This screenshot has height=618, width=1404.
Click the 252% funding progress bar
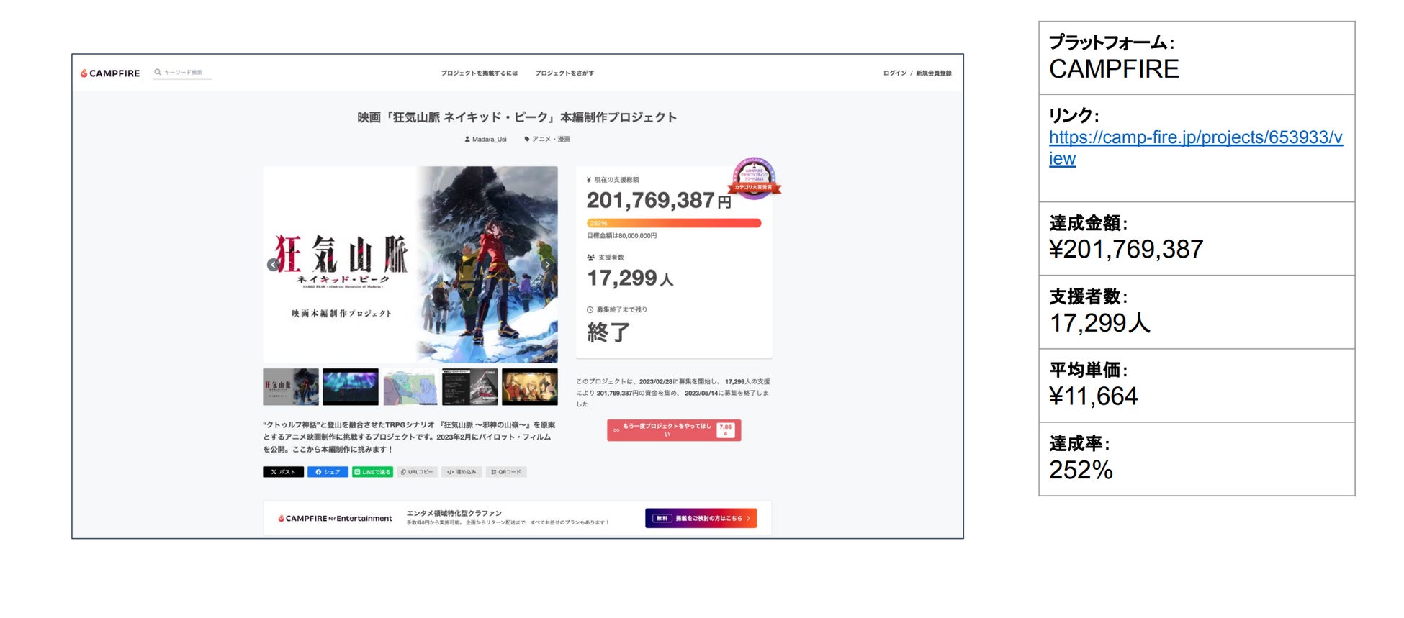(x=674, y=223)
